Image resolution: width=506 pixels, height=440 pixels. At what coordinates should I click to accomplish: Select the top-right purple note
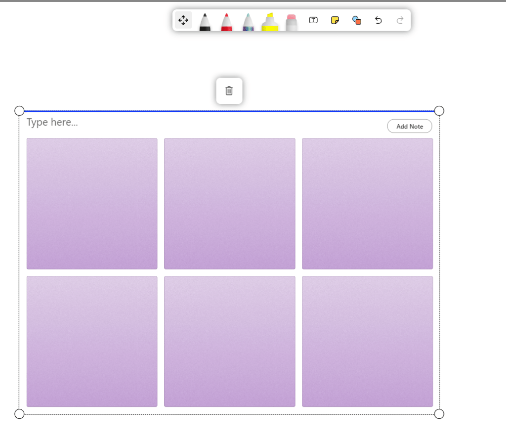[x=367, y=204]
